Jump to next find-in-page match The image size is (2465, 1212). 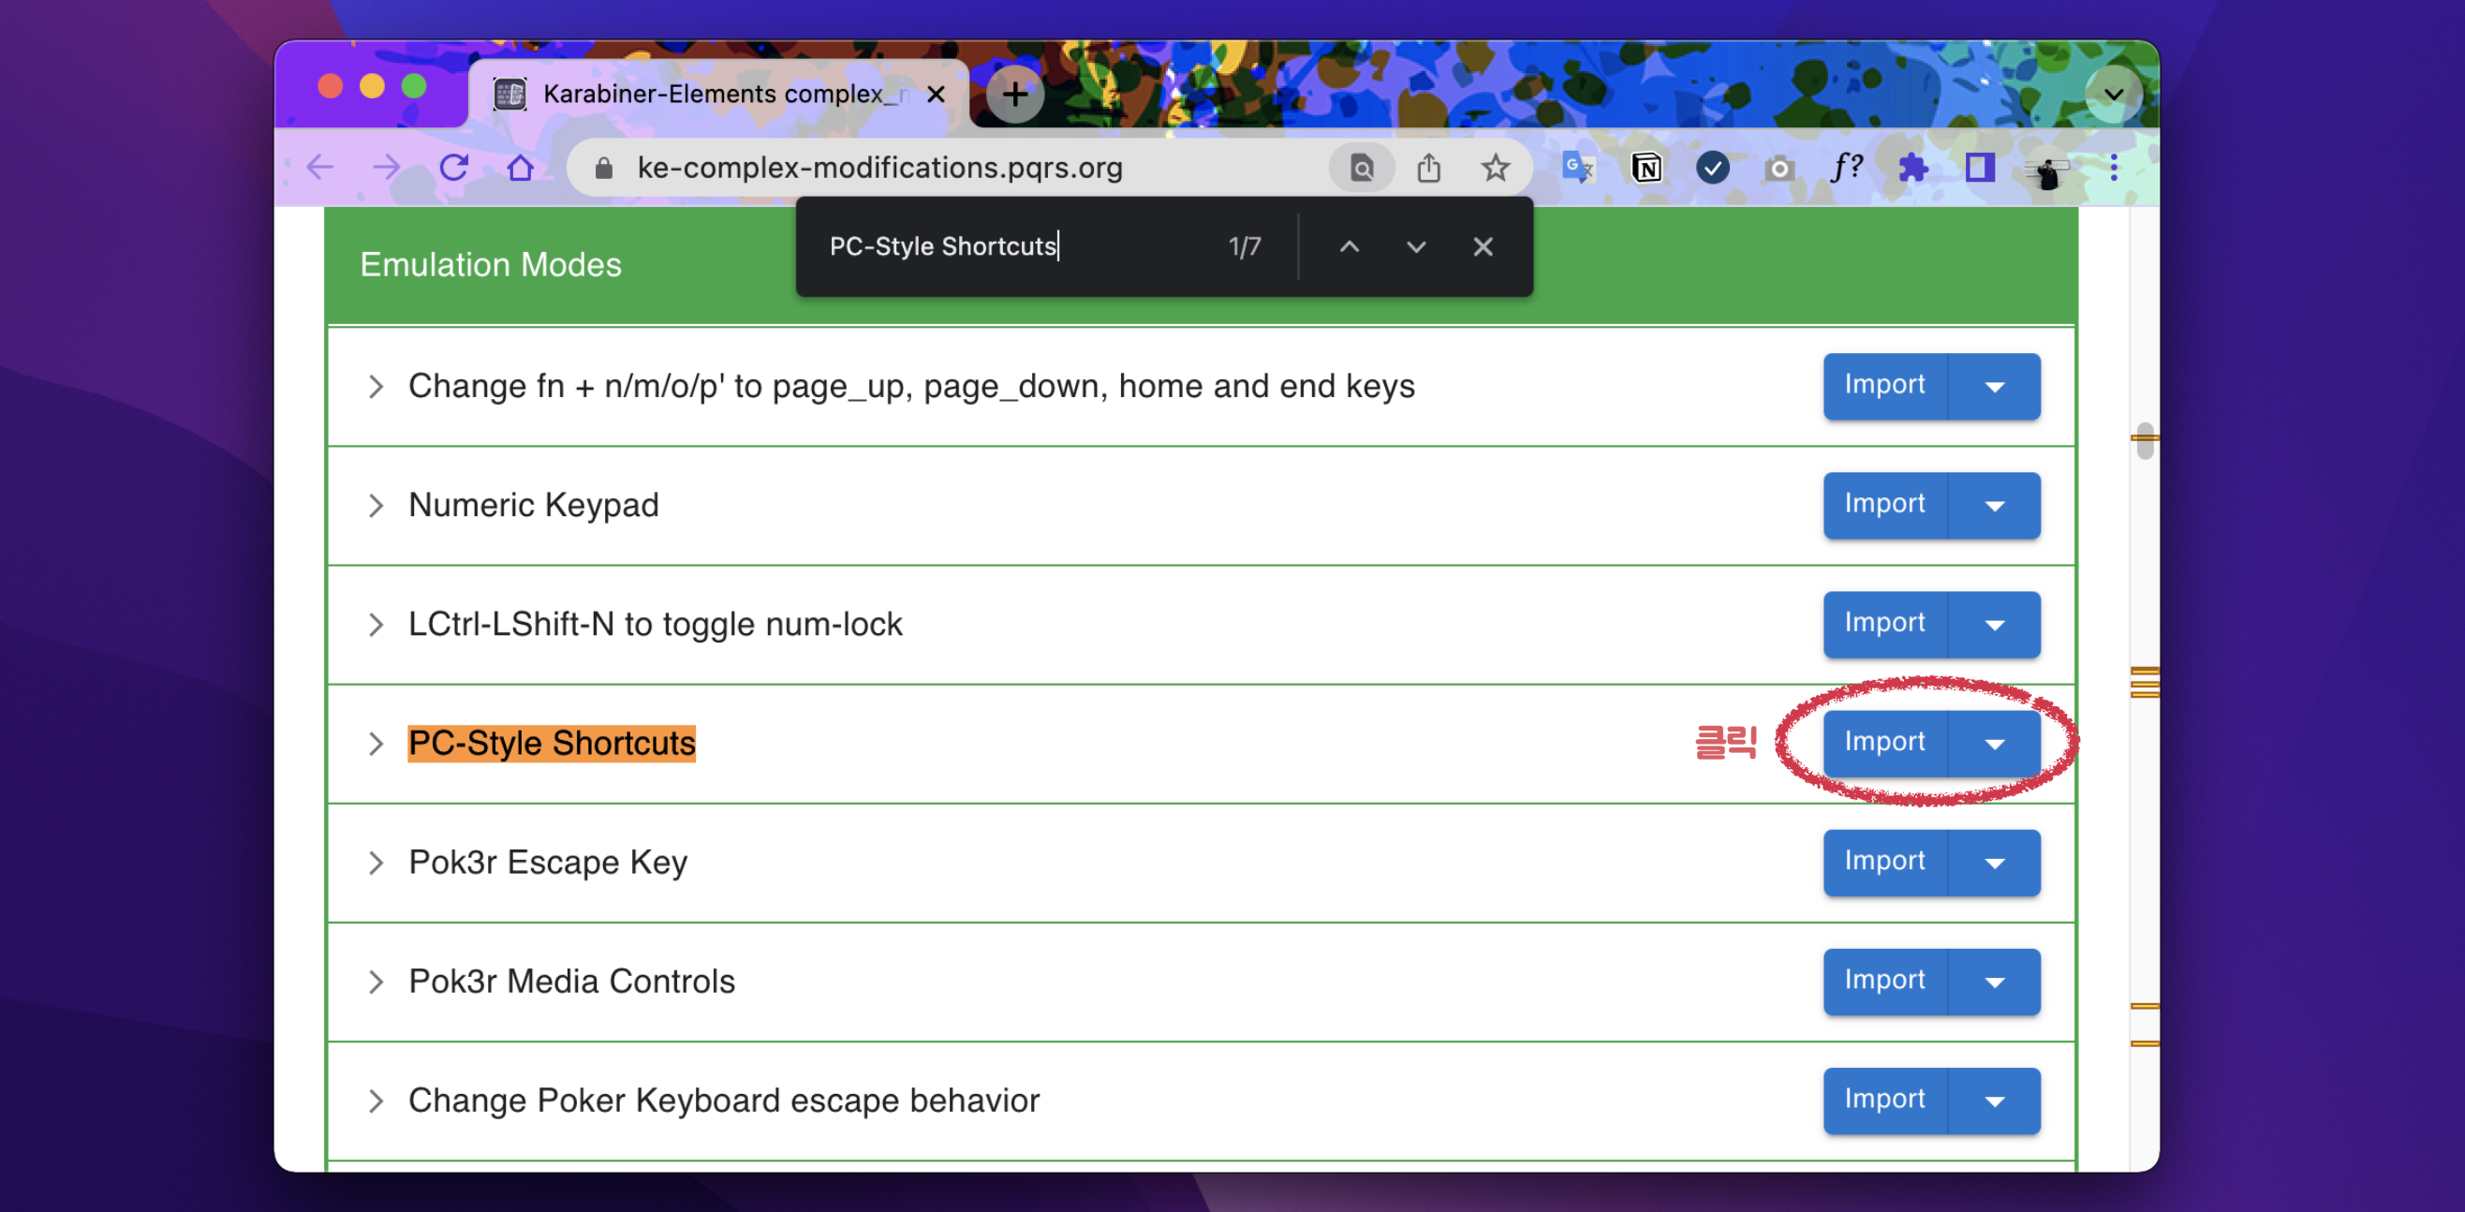[x=1415, y=247]
